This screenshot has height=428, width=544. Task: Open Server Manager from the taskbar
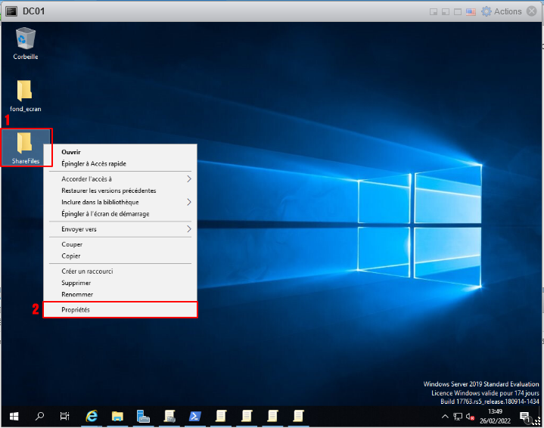pos(143,416)
